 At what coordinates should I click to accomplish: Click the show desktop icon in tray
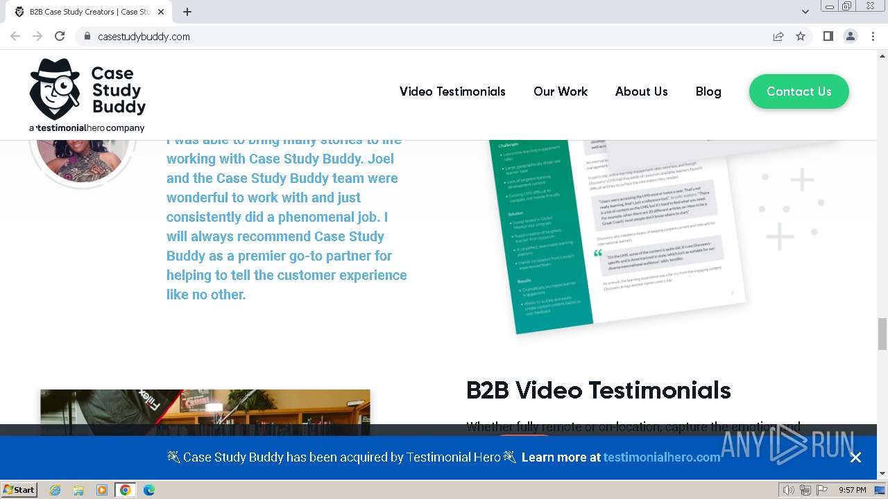[880, 490]
